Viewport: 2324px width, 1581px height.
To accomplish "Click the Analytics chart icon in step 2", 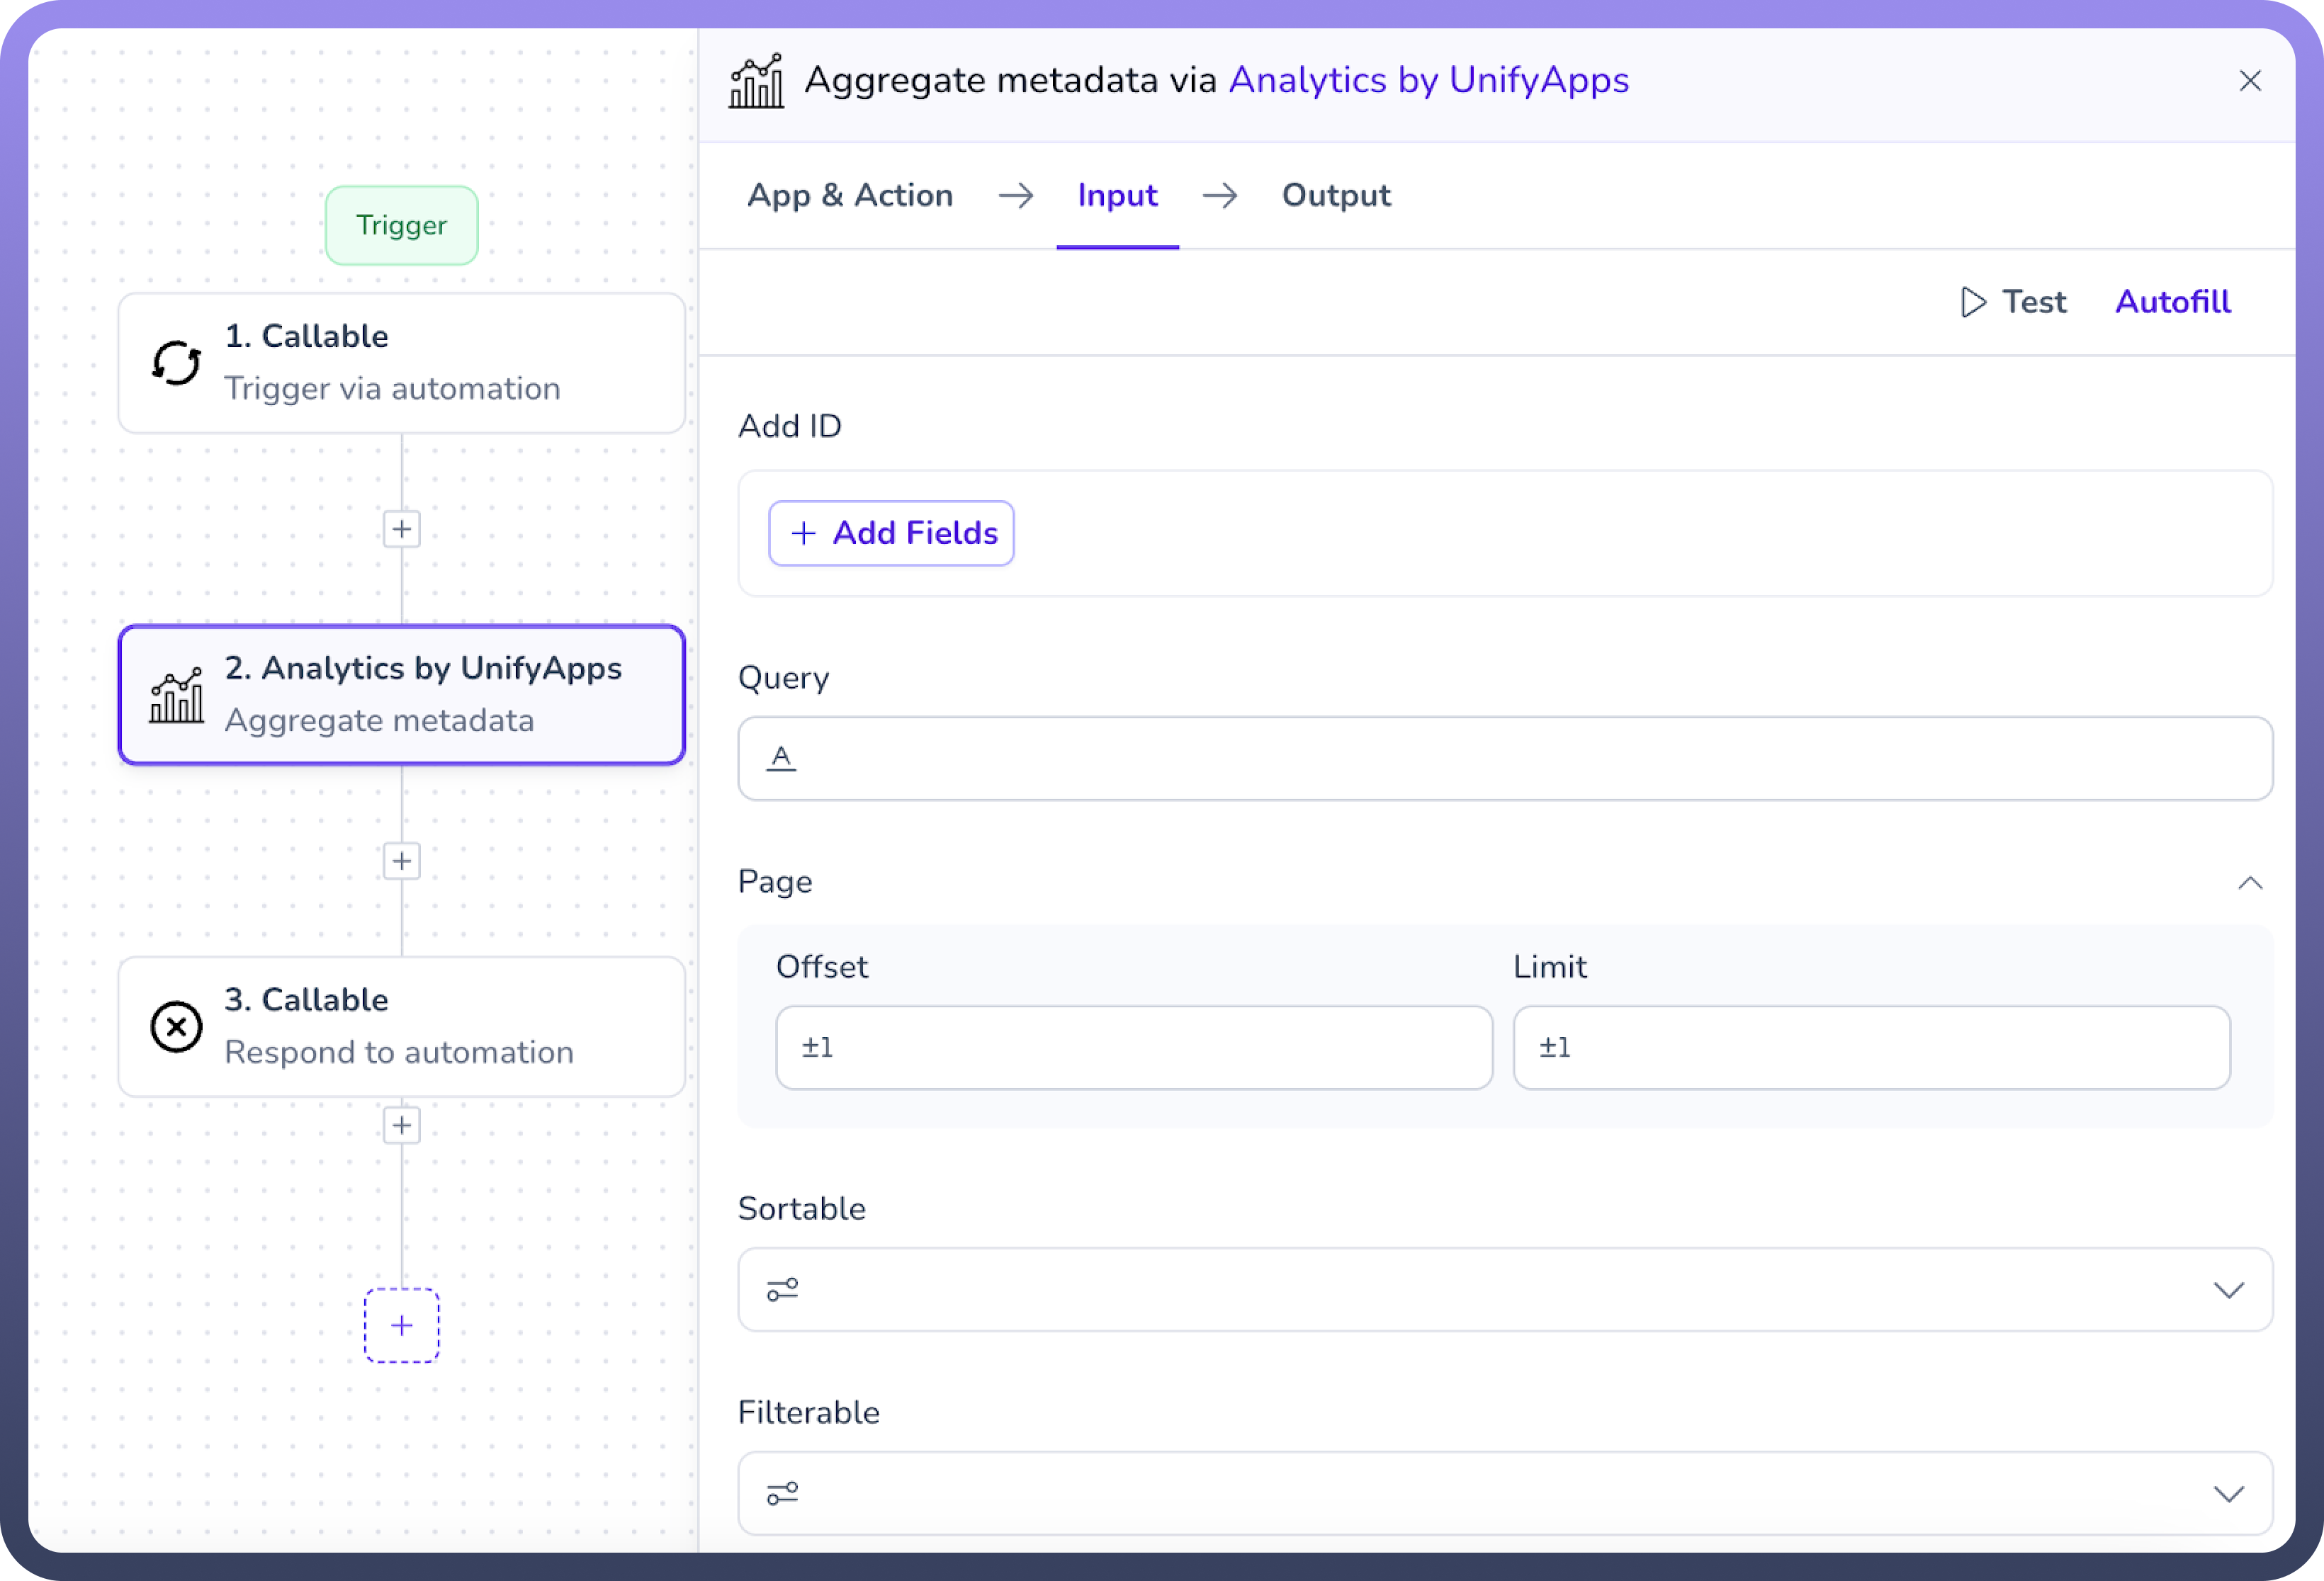I will point(176,695).
